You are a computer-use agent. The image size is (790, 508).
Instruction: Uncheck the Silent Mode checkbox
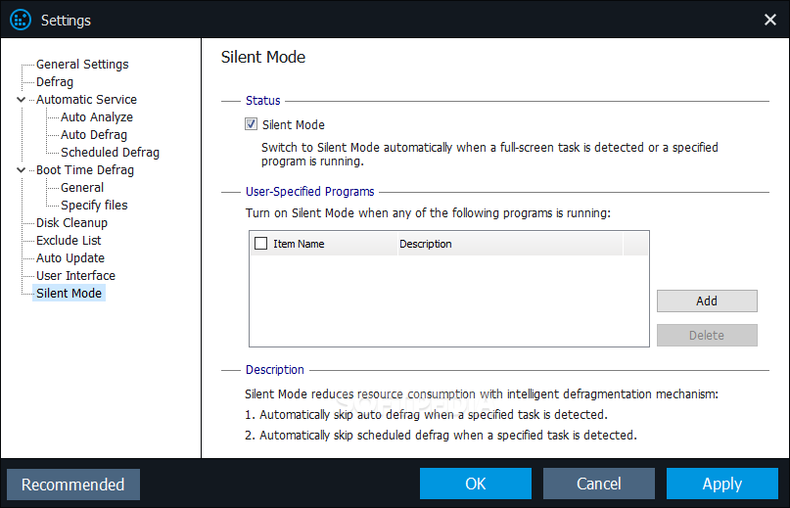(251, 124)
